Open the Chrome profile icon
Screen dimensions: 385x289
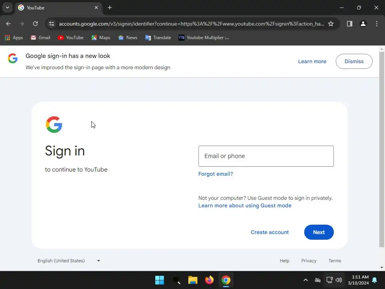(x=363, y=24)
